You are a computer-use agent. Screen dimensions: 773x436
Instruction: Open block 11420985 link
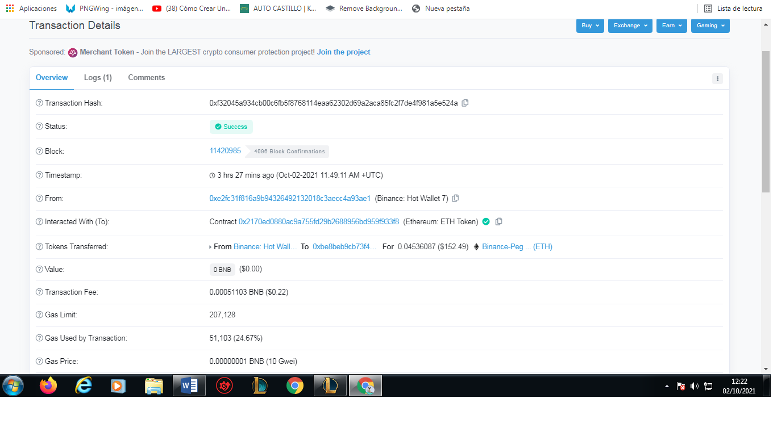tap(225, 151)
